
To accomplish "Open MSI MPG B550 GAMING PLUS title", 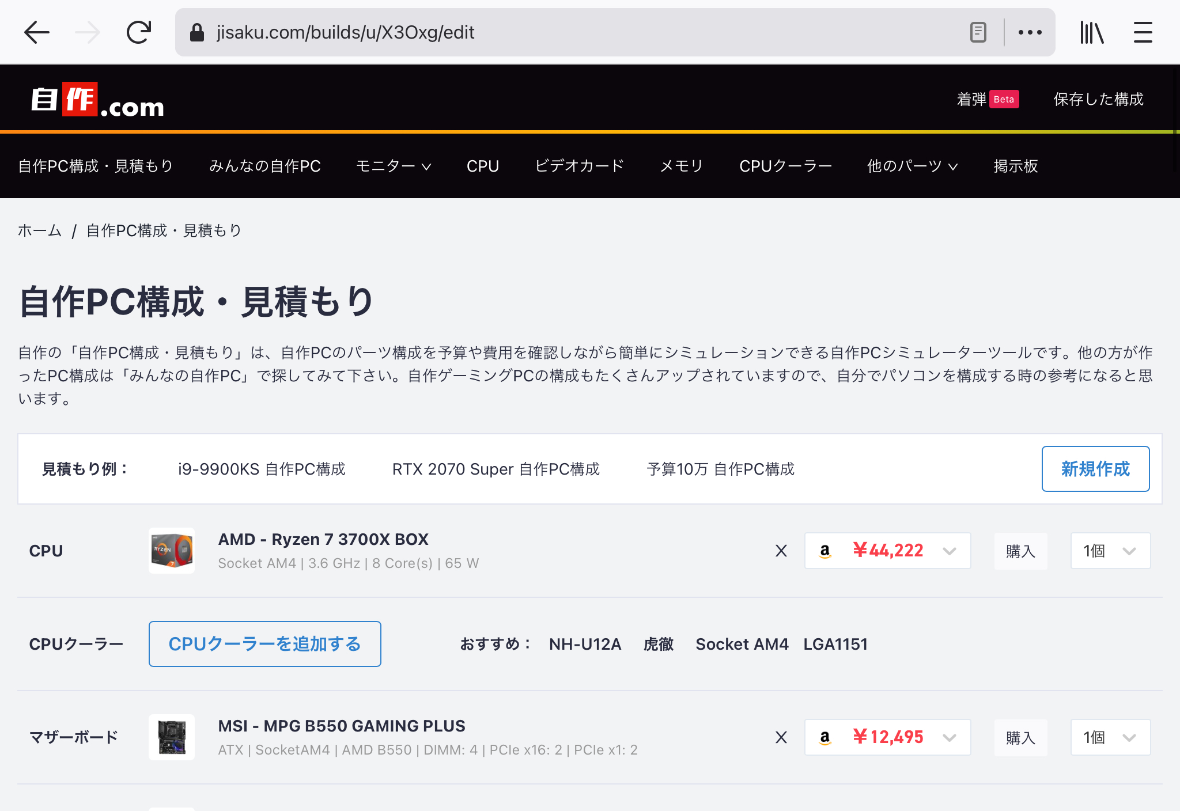I will [x=342, y=726].
